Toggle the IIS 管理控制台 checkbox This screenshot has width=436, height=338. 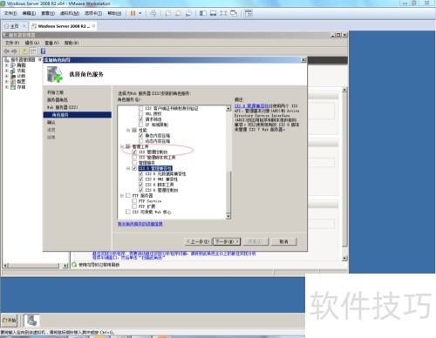[x=134, y=152]
